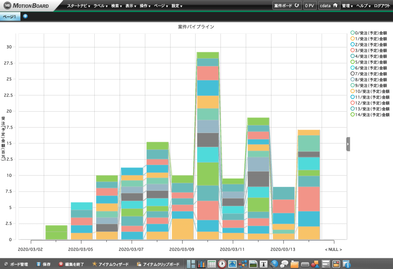Open the 検索 dropdown menu
Image resolution: width=393 pixels, height=269 pixels.
pos(117,6)
